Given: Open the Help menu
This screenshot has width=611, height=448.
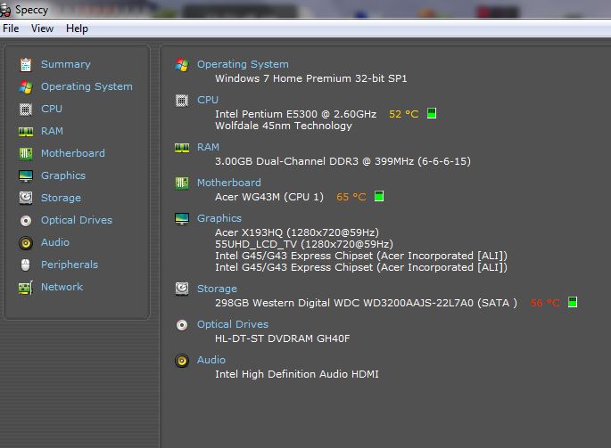Looking at the screenshot, I should click(77, 29).
